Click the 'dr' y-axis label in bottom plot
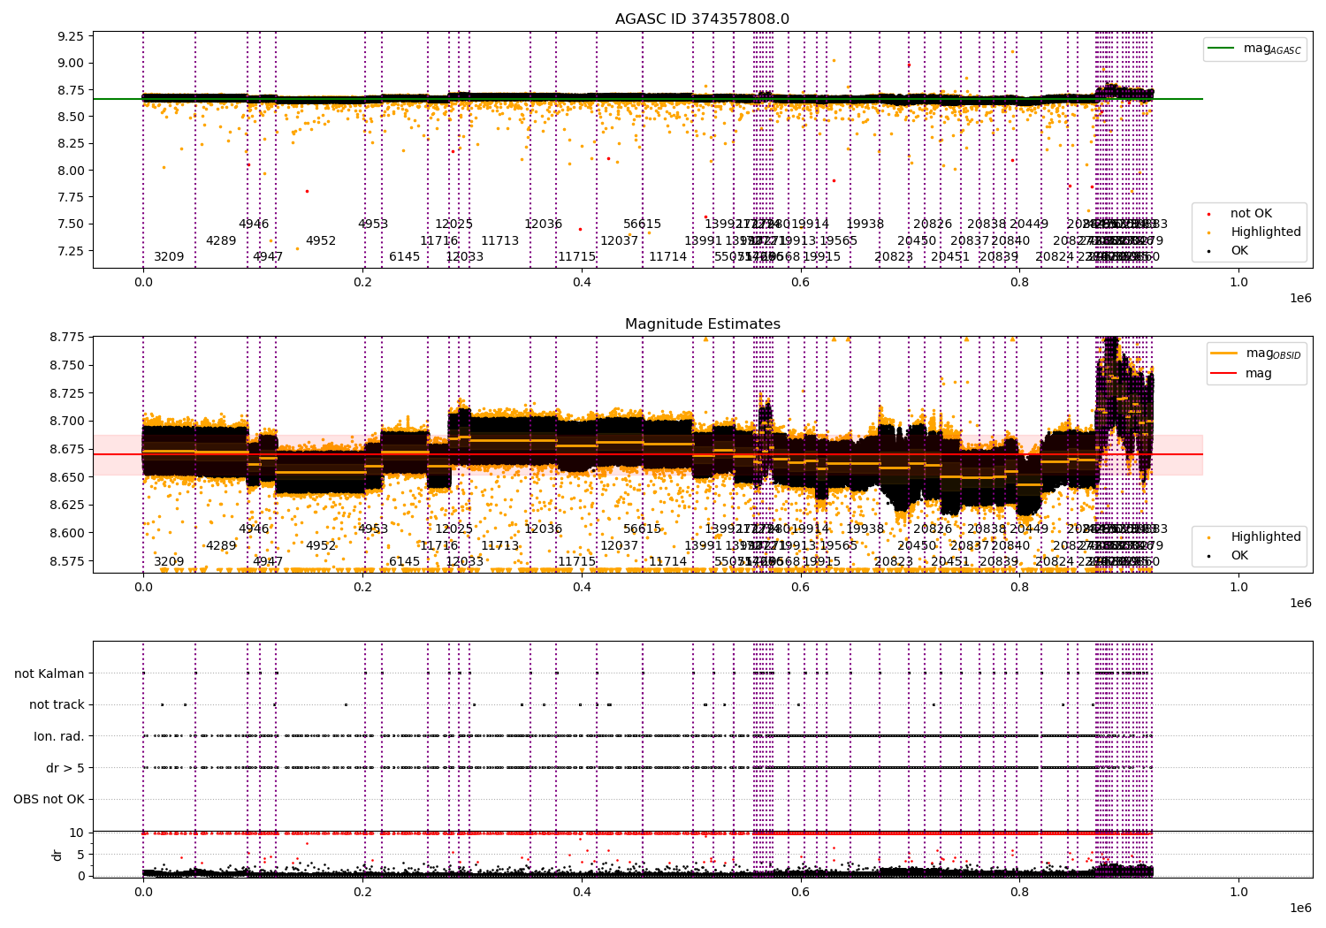 pyautogui.click(x=57, y=855)
